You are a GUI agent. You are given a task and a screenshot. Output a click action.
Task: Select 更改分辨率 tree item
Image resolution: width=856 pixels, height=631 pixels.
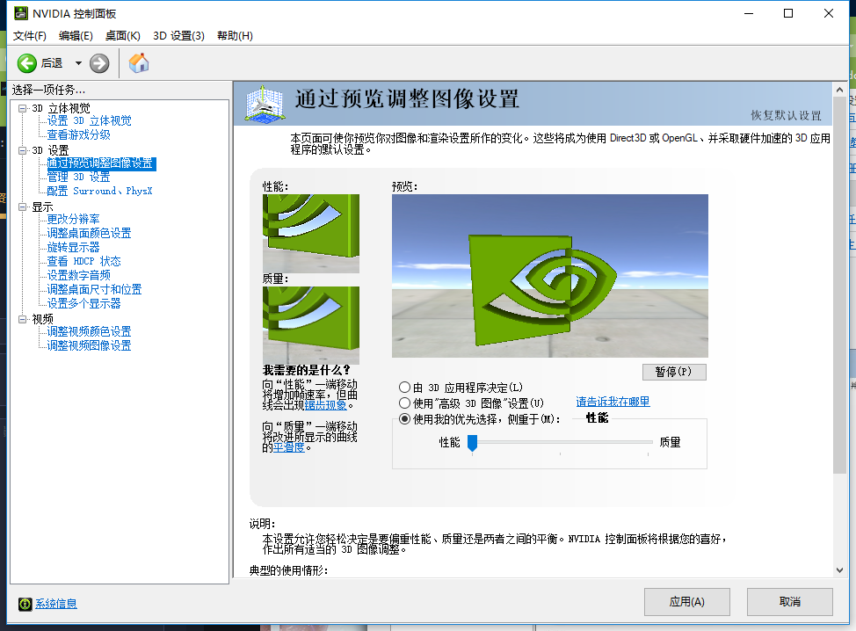73,220
